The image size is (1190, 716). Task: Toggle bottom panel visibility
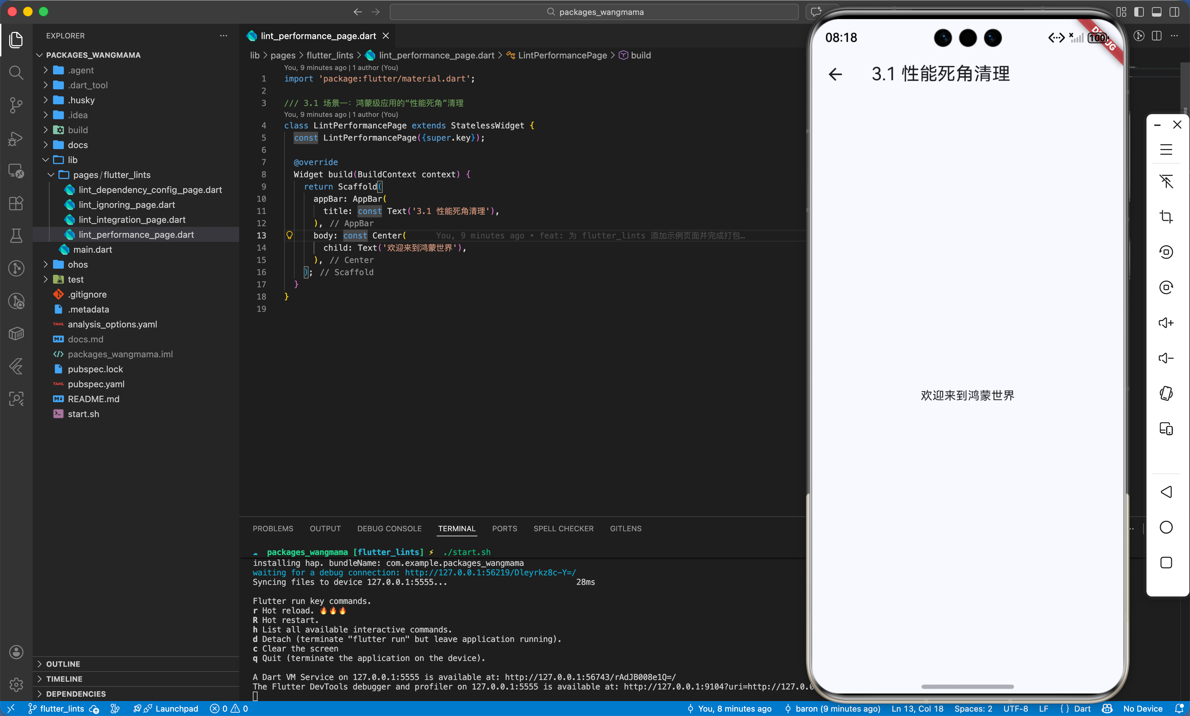pyautogui.click(x=1157, y=12)
